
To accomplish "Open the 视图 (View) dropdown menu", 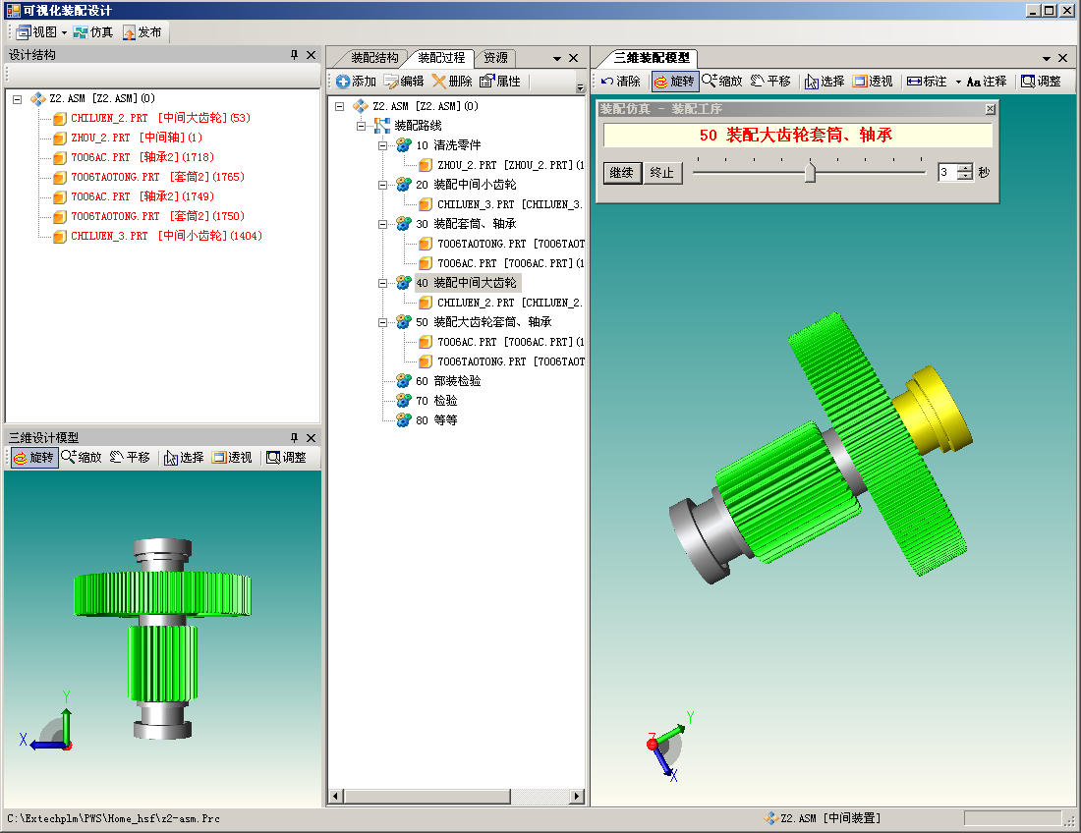I will point(65,32).
